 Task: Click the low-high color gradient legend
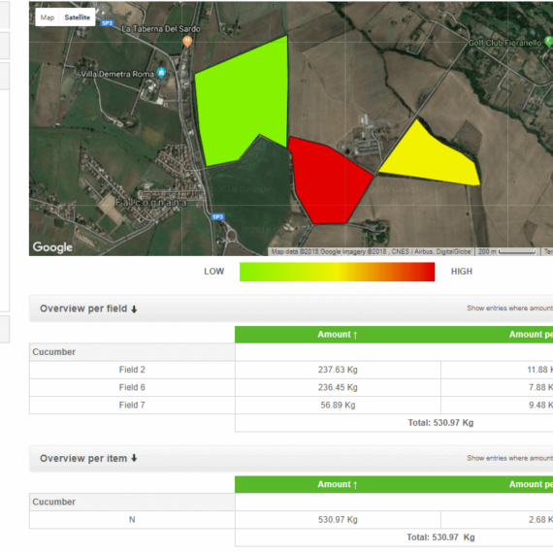point(338,272)
